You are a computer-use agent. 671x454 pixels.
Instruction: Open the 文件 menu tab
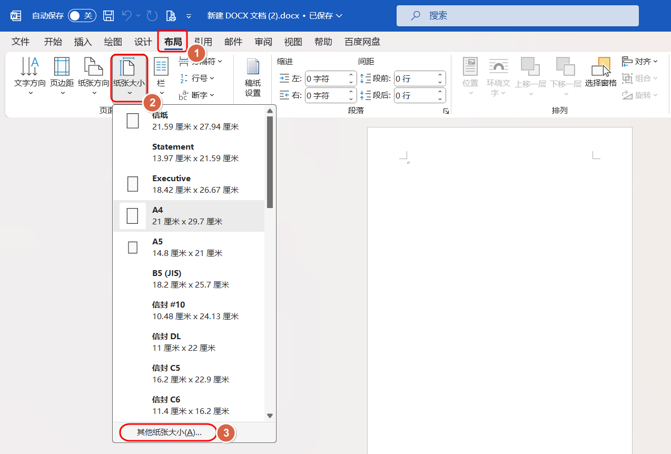click(21, 42)
